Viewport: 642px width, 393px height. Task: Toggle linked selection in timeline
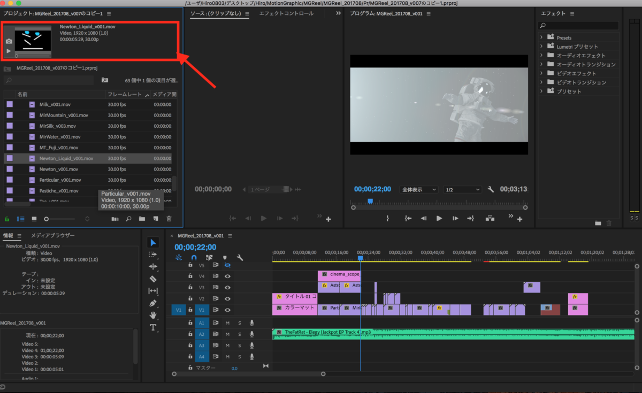(209, 257)
